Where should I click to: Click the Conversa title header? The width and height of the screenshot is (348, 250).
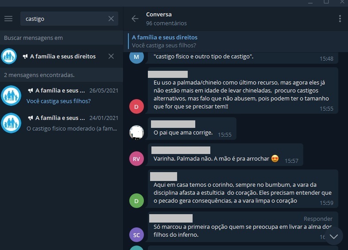click(x=159, y=15)
